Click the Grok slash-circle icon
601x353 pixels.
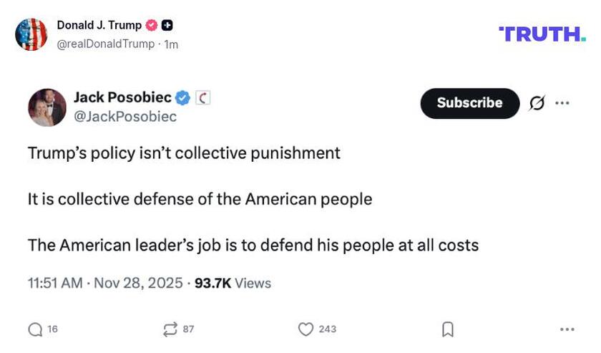(537, 104)
